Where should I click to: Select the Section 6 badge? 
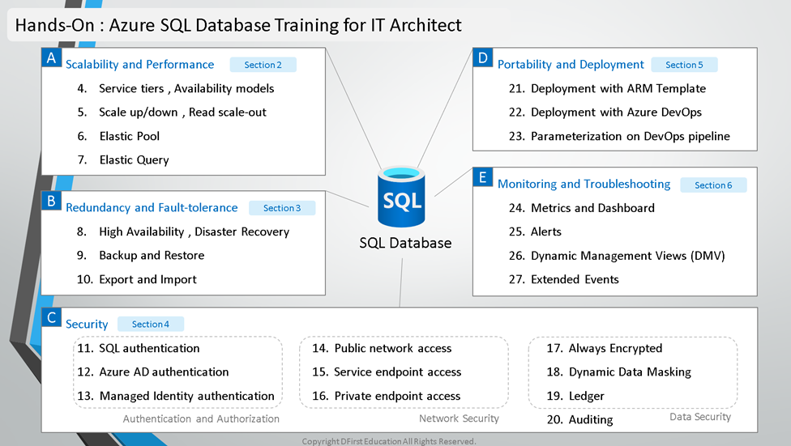click(713, 185)
